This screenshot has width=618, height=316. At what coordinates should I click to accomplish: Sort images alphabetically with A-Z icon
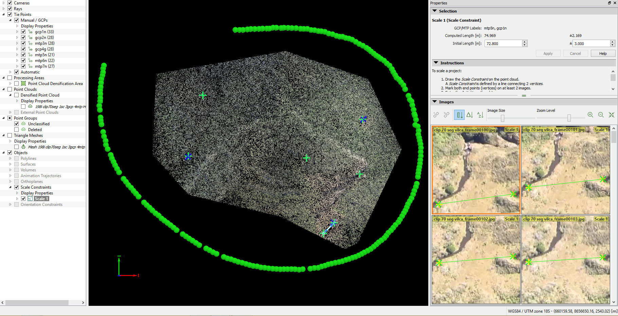(480, 115)
